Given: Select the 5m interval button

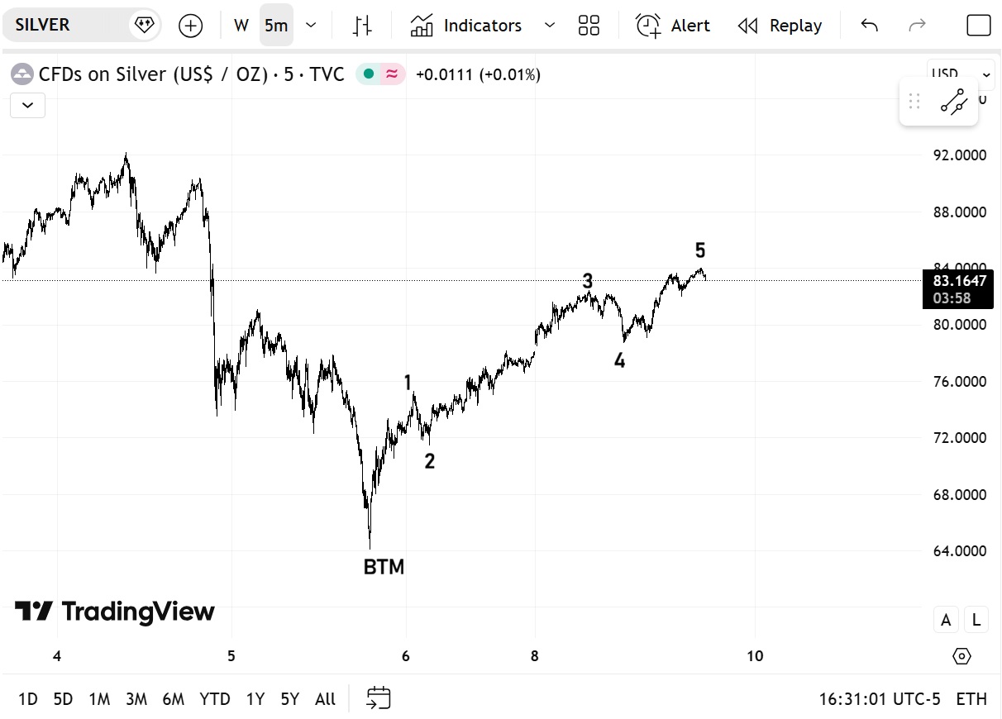Looking at the screenshot, I should (x=276, y=26).
